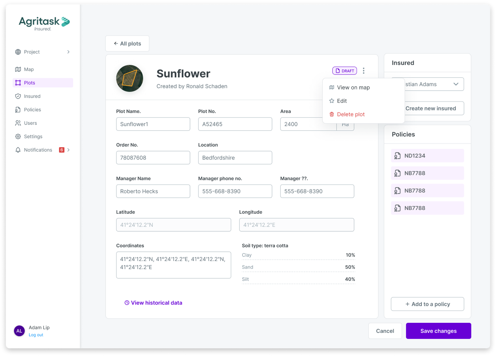Image resolution: width=496 pixels, height=356 pixels.
Task: Open Users from the sidebar icon
Action: point(18,123)
